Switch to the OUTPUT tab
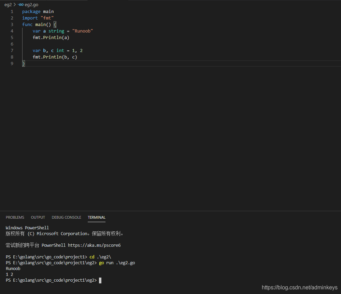The image size is (341, 294). (38, 217)
